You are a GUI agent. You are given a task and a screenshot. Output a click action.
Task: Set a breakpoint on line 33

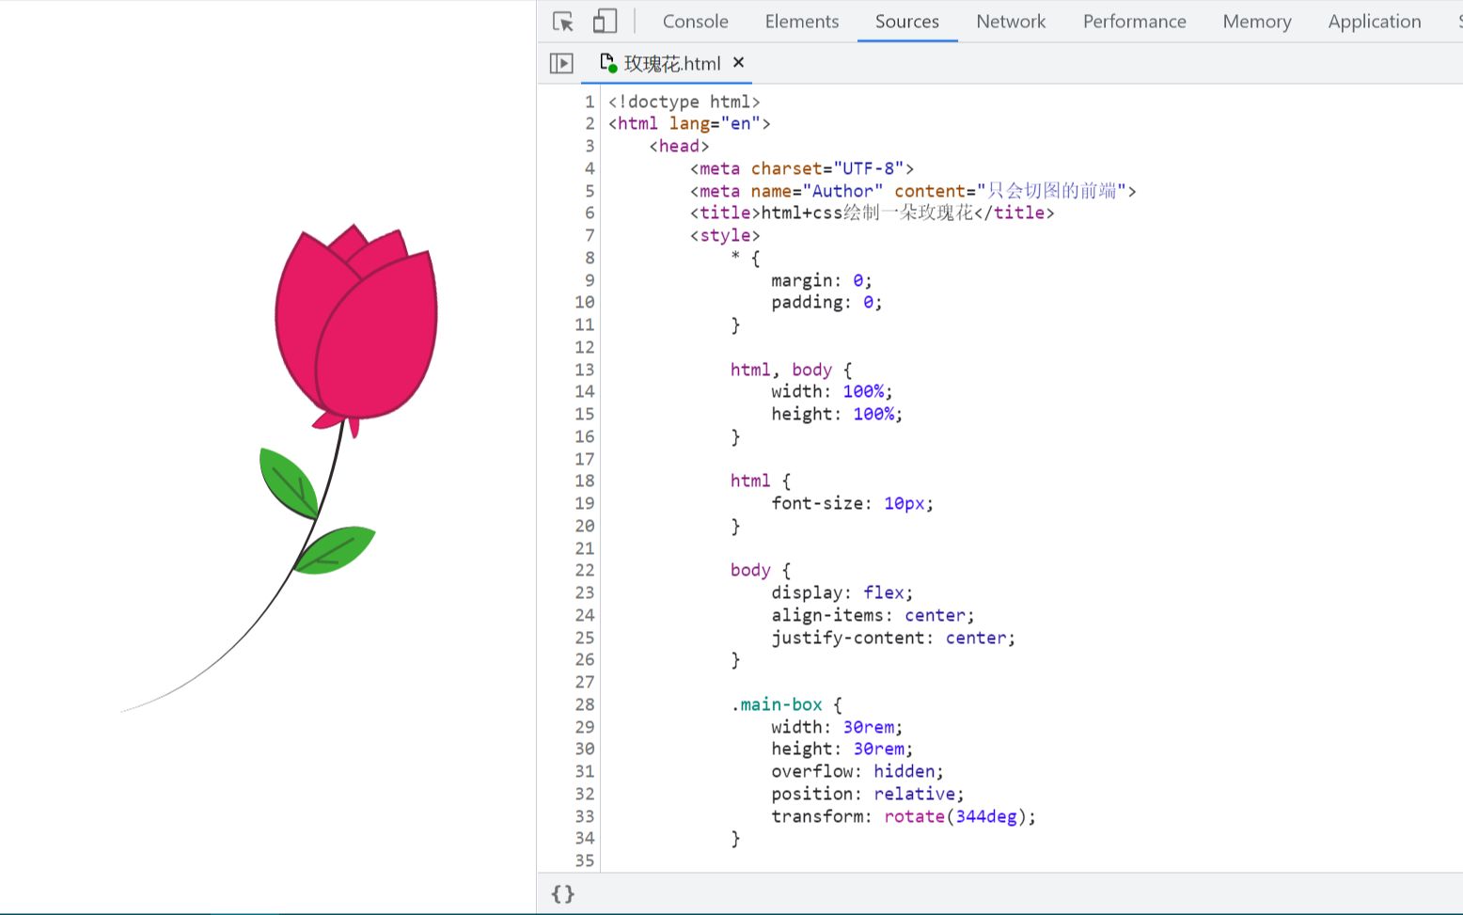point(584,816)
